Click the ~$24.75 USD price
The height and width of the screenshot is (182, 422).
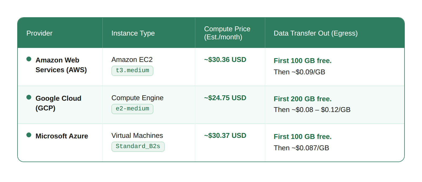225,98
